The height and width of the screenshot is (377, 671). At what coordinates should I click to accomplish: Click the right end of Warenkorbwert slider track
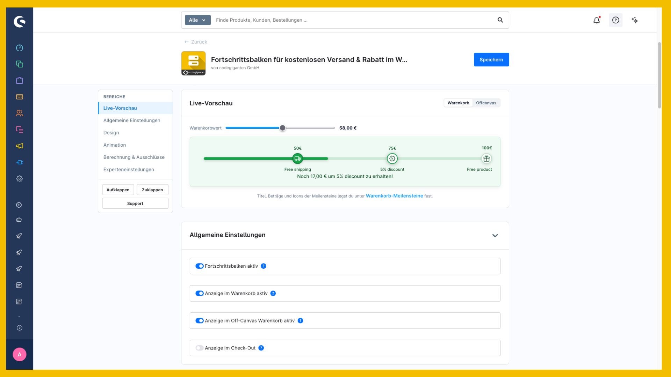click(334, 128)
